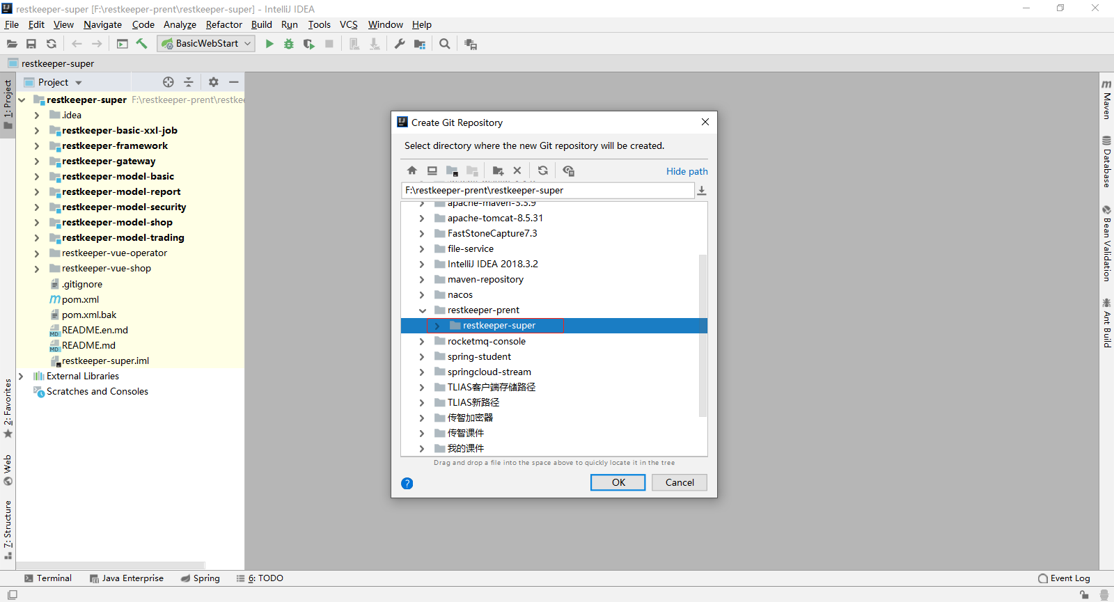Collapse restkeeper-prent folder in dialog tree
Screen dimensions: 1114x602
[x=422, y=310]
